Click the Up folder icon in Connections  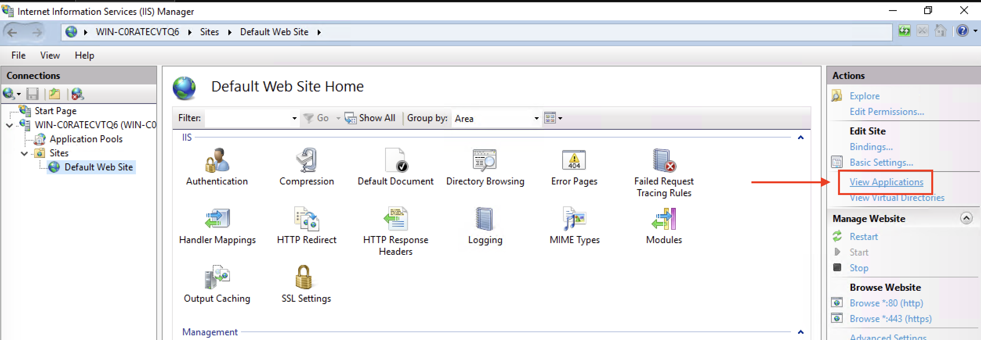(x=54, y=94)
